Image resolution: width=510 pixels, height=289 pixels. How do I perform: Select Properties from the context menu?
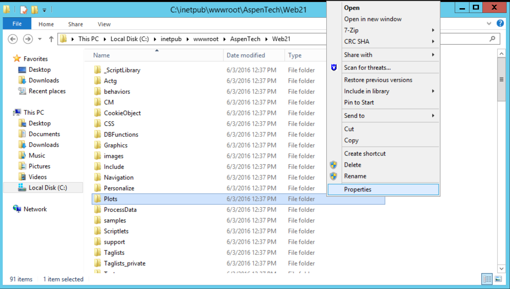tap(358, 189)
